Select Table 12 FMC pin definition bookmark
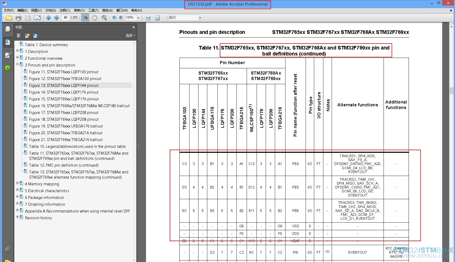The width and height of the screenshot is (455, 262). [64, 165]
